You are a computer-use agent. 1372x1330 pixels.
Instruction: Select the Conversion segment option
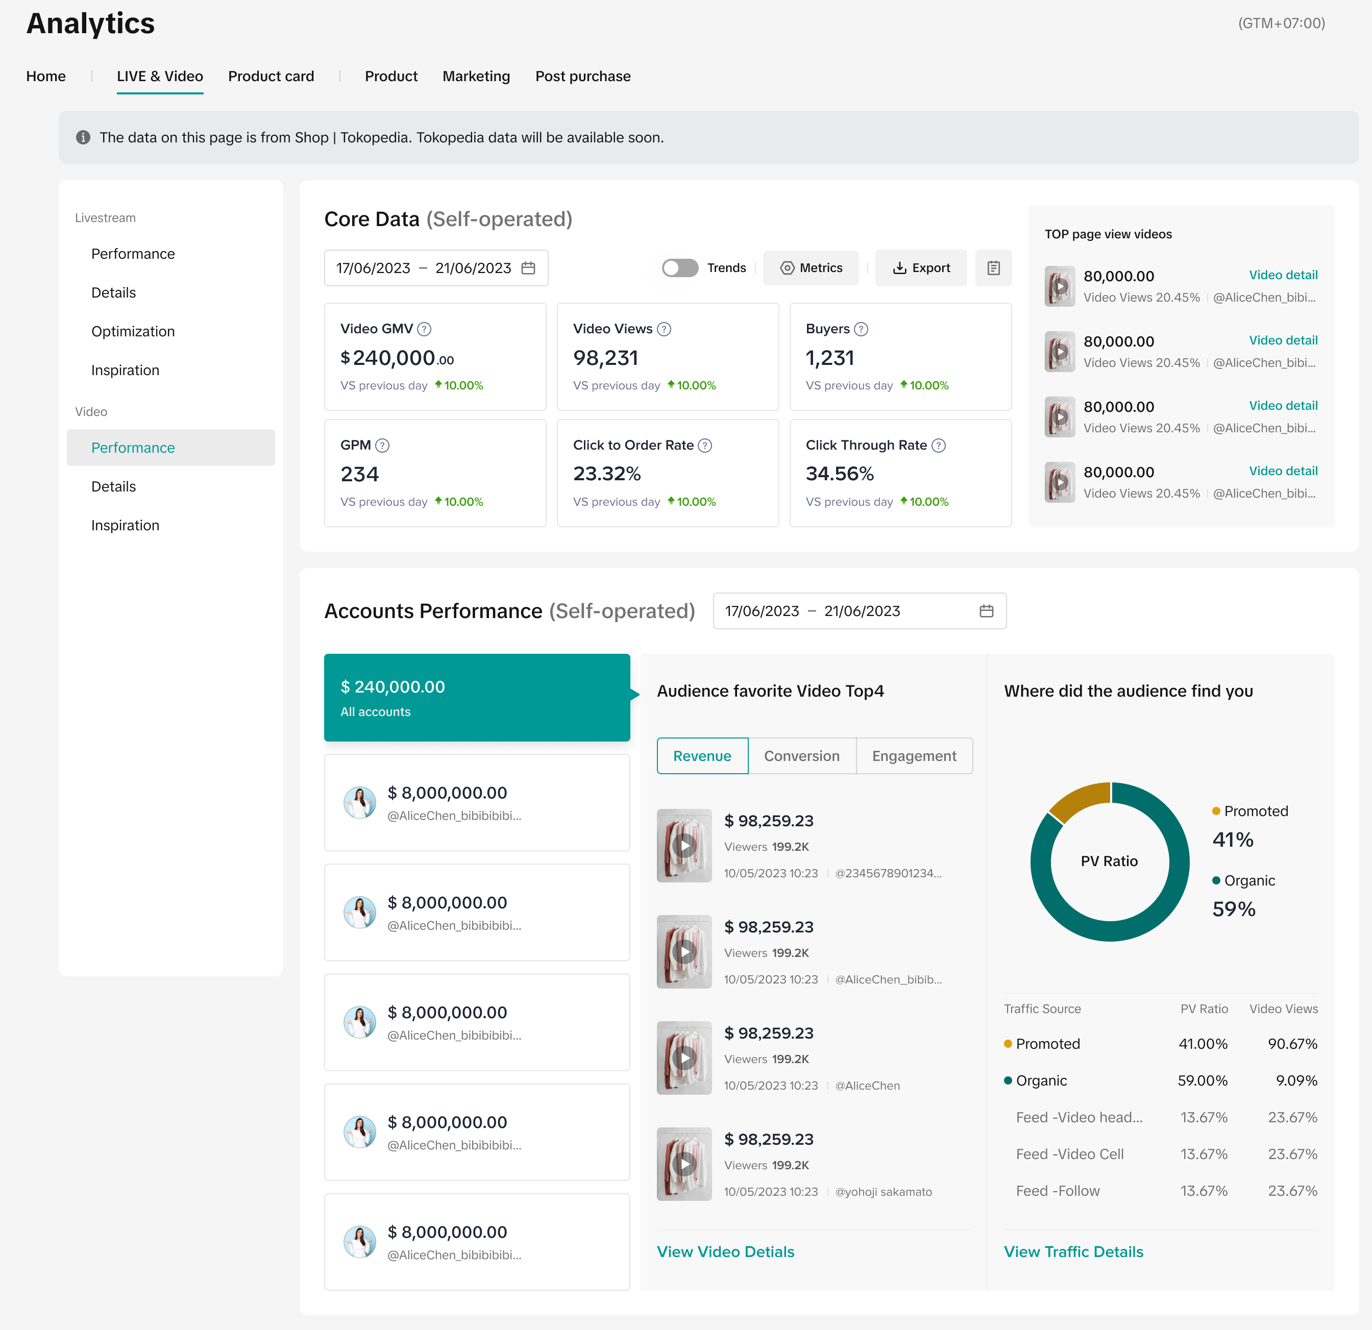pos(801,756)
